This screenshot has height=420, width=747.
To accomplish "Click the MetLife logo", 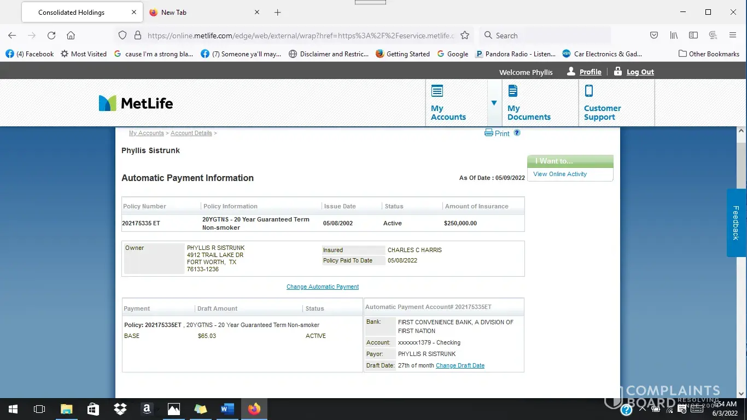I will [x=136, y=103].
